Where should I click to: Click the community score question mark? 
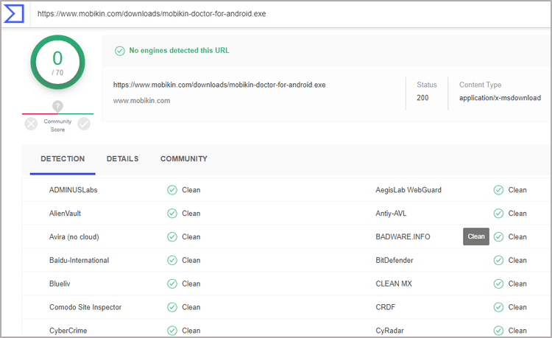click(x=57, y=105)
